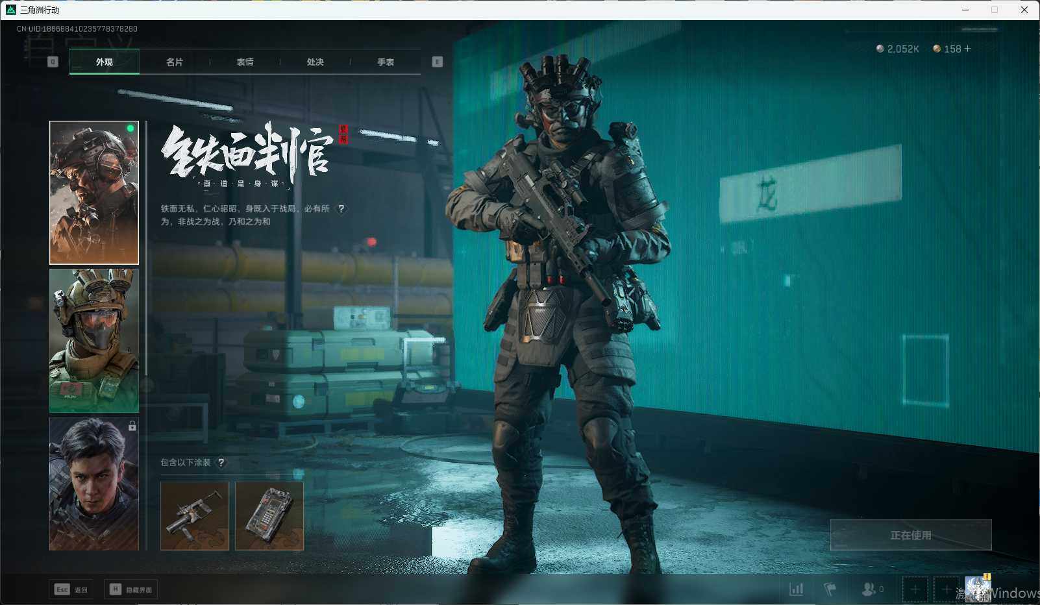Click the 包含以下涂装 label
This screenshot has height=605, width=1040.
coord(186,462)
